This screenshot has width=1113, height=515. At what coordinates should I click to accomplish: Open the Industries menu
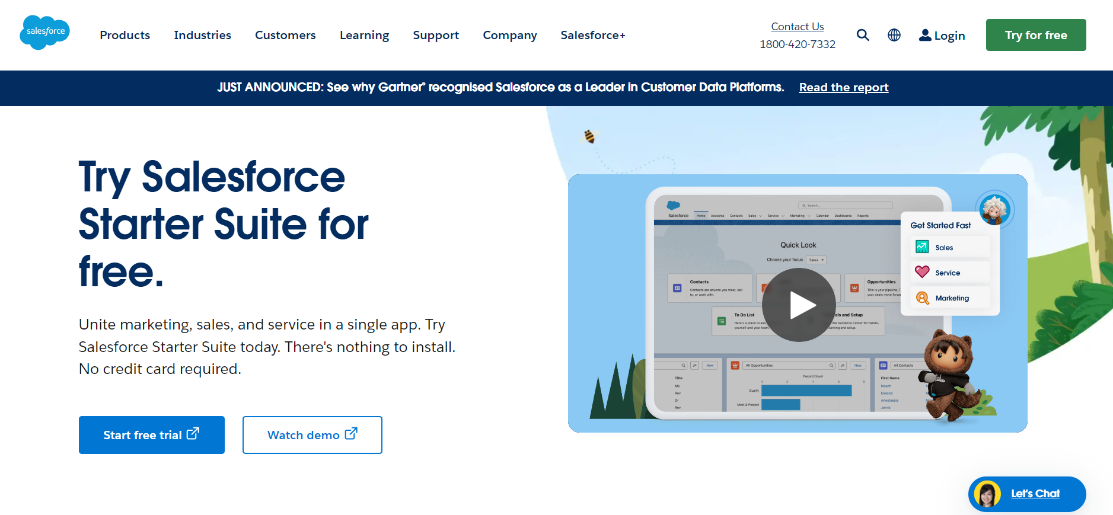pyautogui.click(x=203, y=35)
